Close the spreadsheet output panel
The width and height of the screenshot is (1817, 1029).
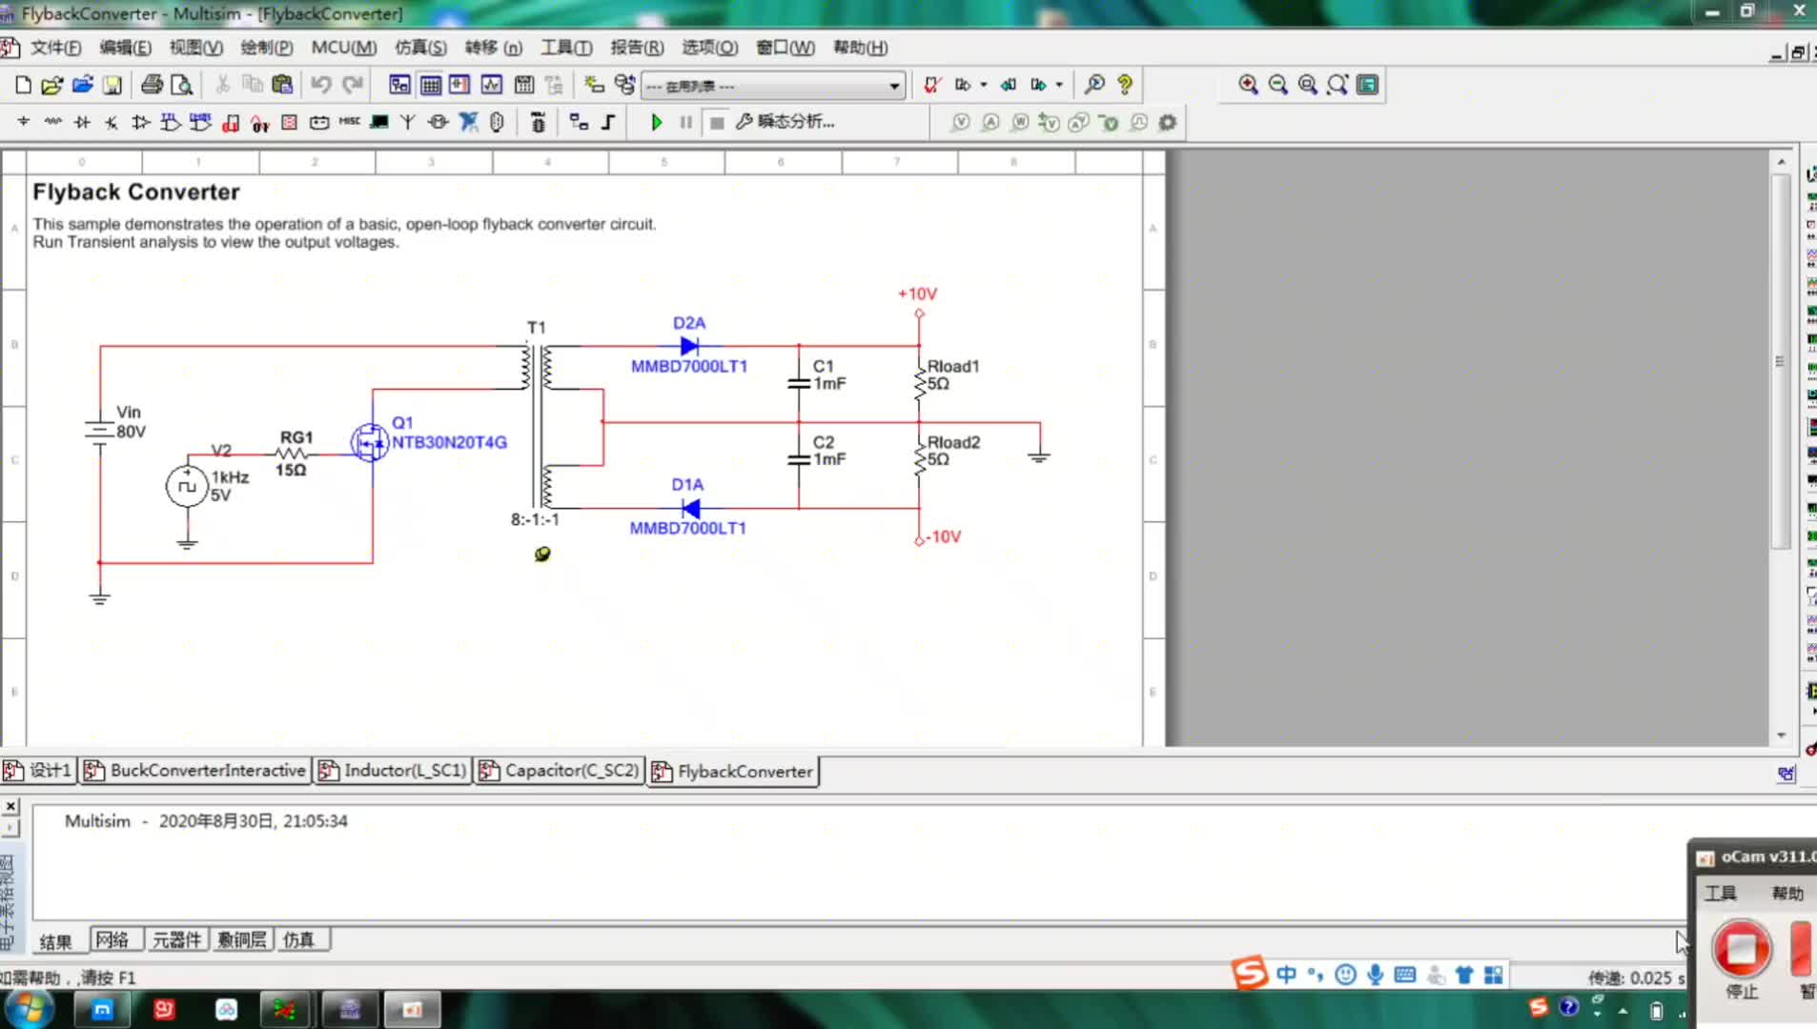click(x=10, y=806)
